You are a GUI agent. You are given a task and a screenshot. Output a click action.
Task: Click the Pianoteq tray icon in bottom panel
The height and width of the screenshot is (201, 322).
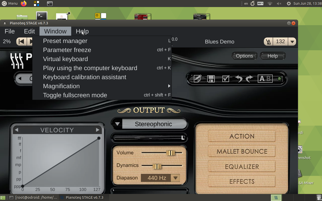[276, 198]
